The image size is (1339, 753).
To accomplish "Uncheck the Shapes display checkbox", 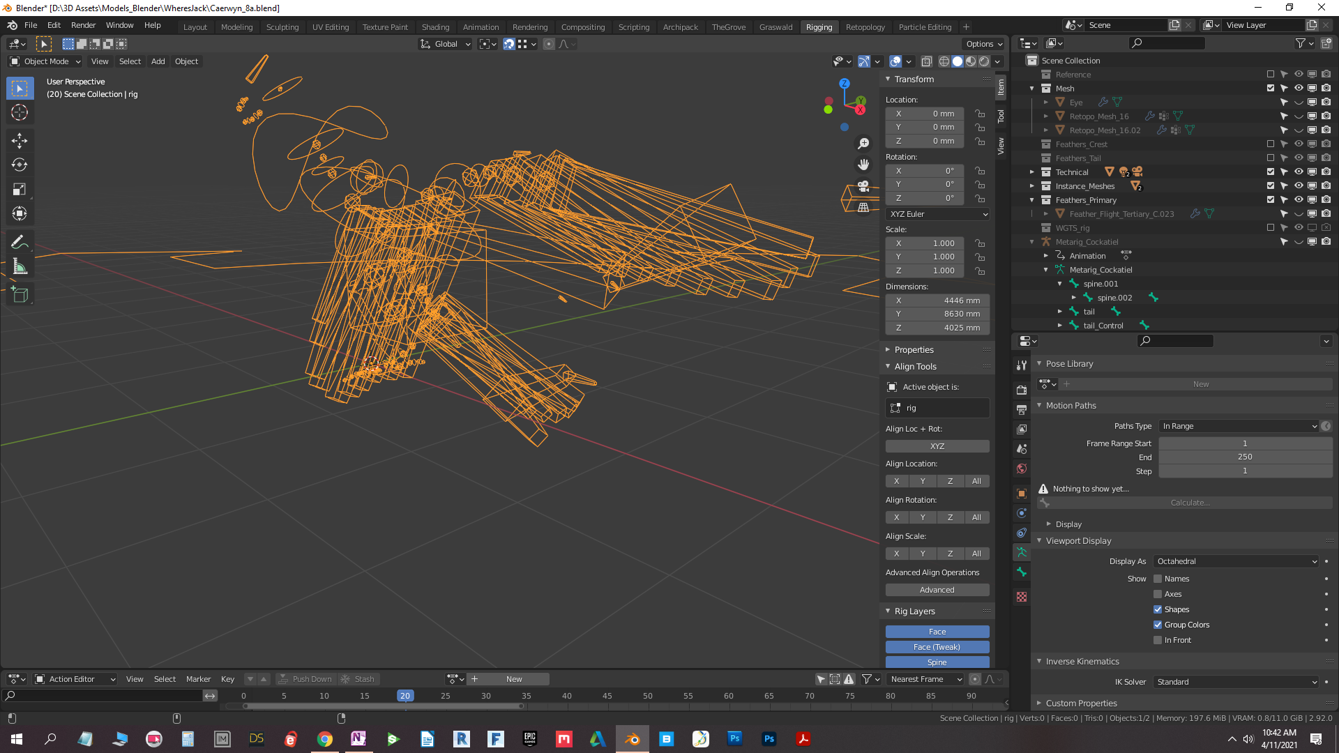I will (1158, 609).
